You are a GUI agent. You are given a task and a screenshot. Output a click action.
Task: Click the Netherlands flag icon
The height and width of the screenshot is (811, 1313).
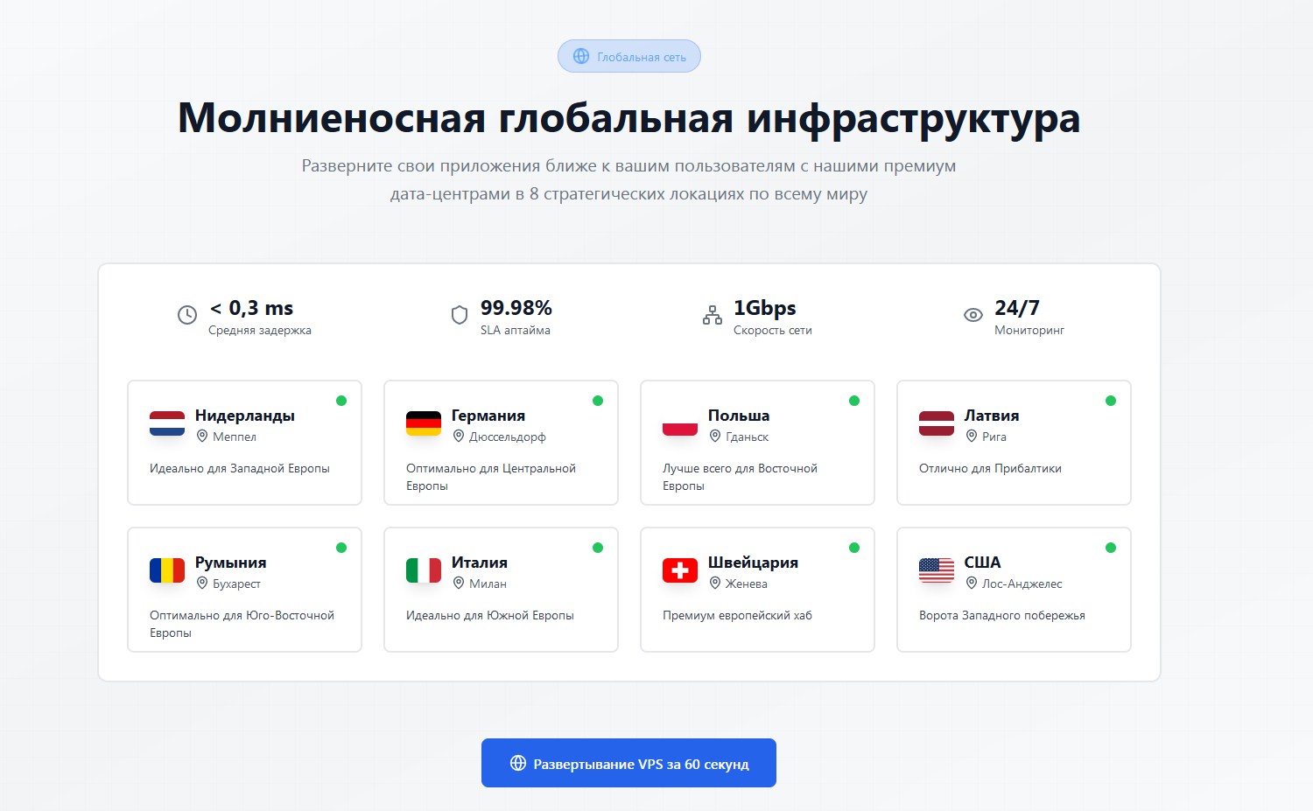[x=167, y=423]
